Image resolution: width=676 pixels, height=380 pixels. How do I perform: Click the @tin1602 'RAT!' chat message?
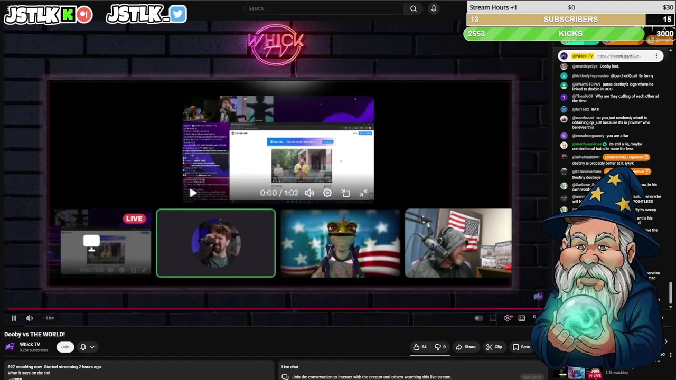point(585,109)
